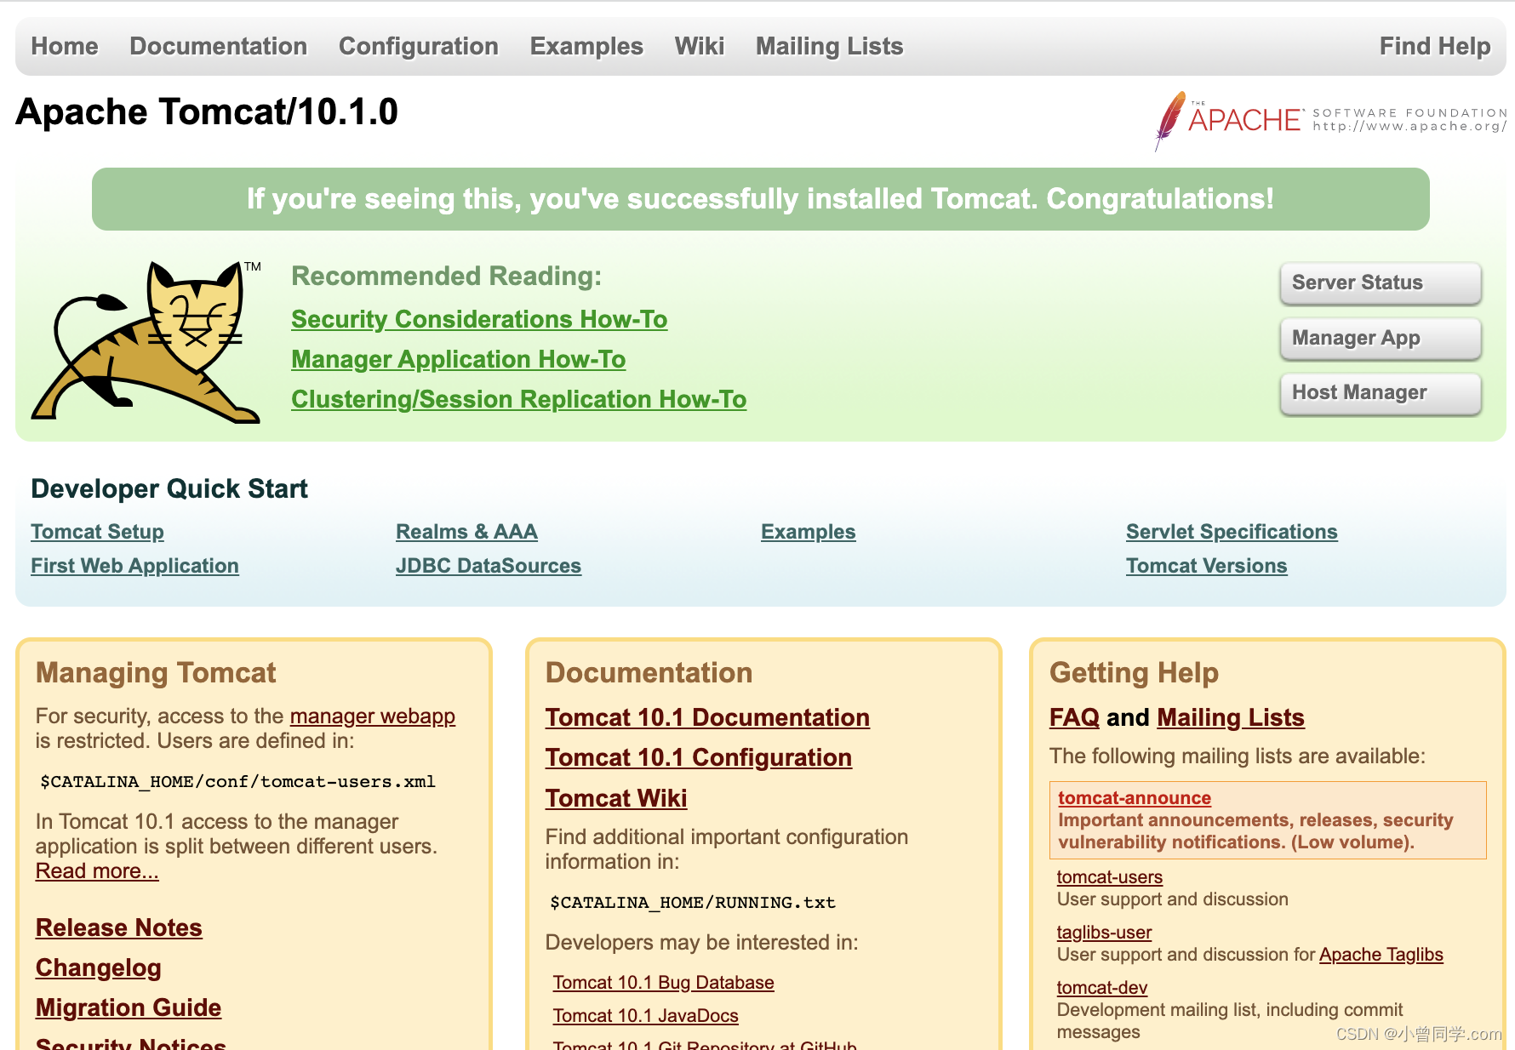Open Tomcat 10.1 Configuration link
Viewport: 1515px width, 1050px height.
(699, 757)
